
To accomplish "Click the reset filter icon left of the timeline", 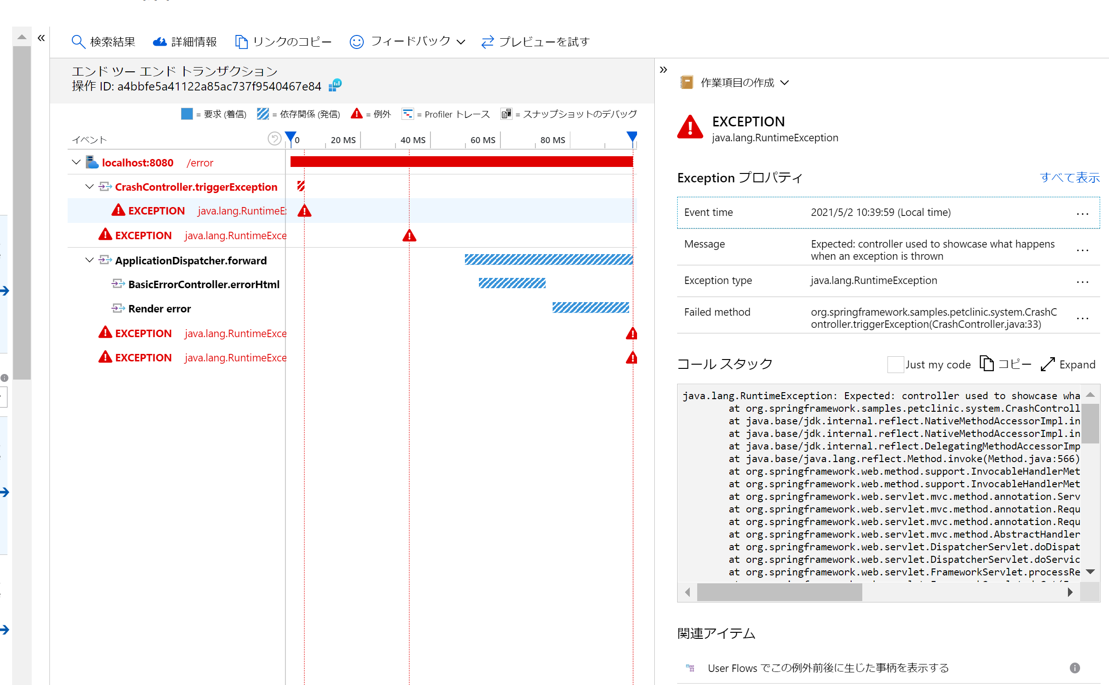I will tap(274, 138).
